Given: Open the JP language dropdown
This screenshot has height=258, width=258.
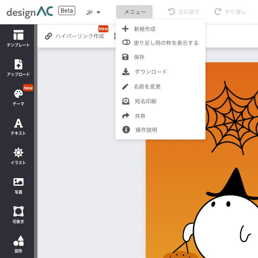Looking at the screenshot, I should pos(93,13).
